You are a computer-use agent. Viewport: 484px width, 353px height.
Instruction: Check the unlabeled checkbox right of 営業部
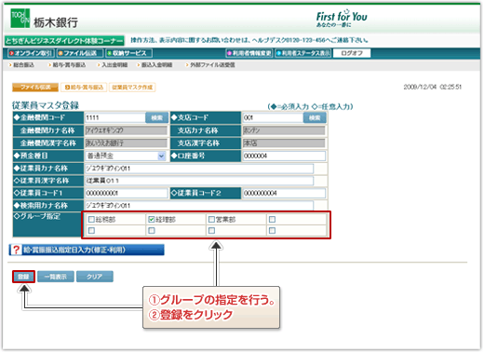tap(272, 220)
